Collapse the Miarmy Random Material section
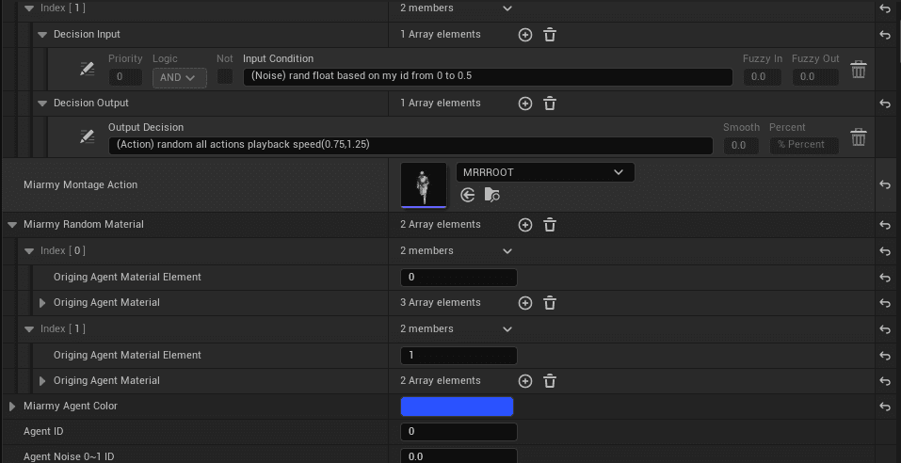Screen dimensions: 901x463 point(12,225)
